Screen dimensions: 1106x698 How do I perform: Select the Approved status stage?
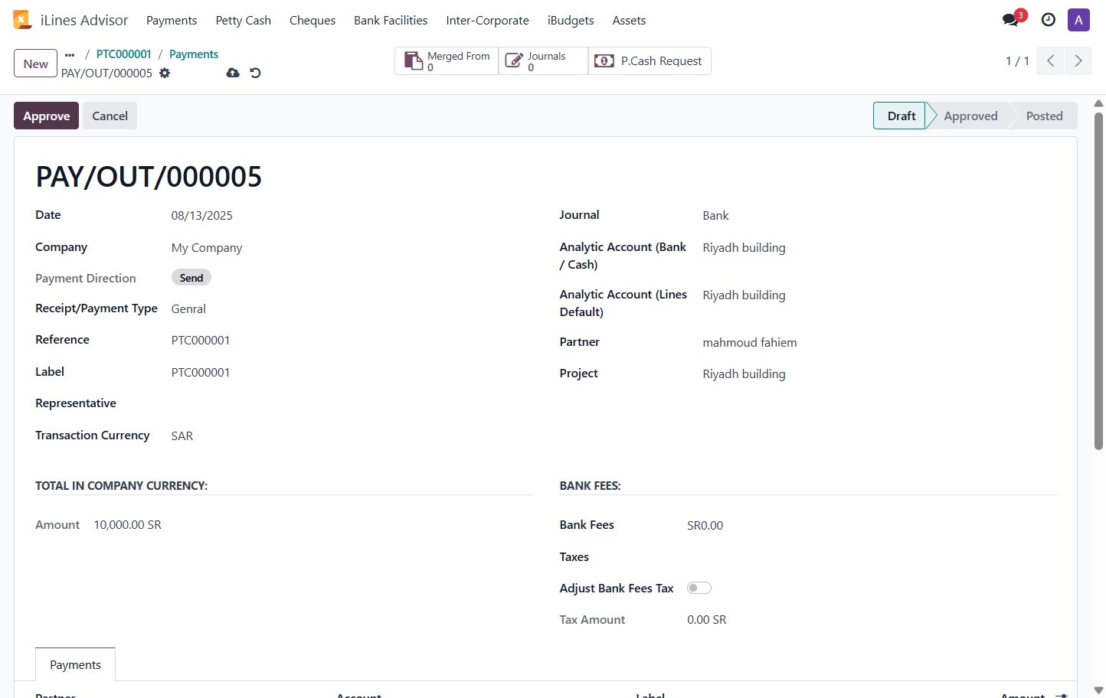point(970,116)
